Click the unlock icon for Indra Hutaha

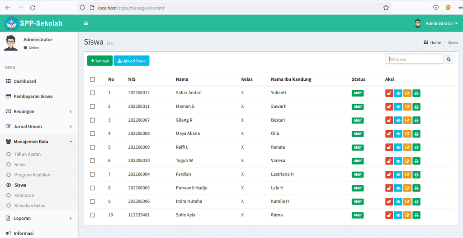(x=389, y=201)
